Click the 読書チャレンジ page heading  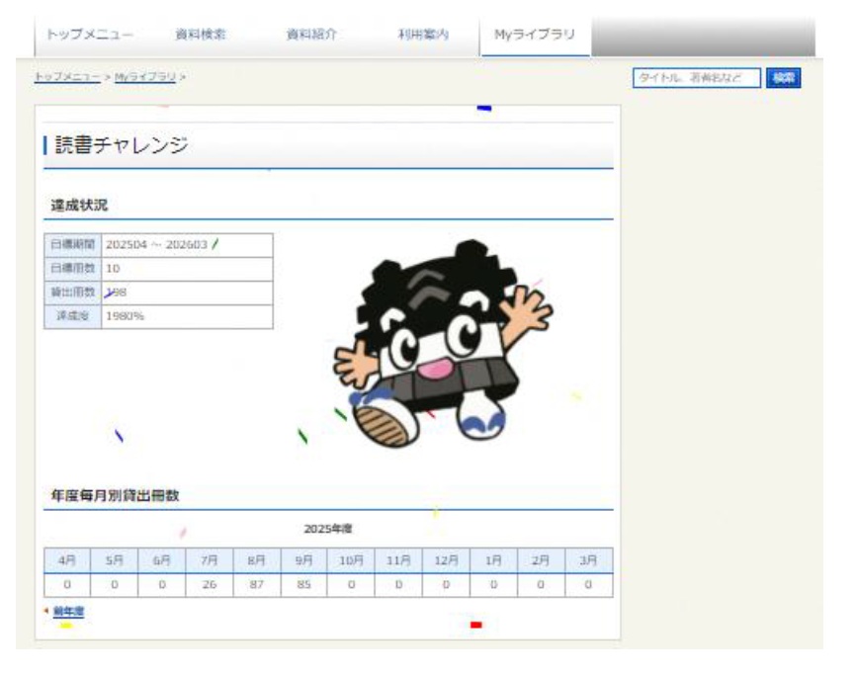click(x=121, y=145)
